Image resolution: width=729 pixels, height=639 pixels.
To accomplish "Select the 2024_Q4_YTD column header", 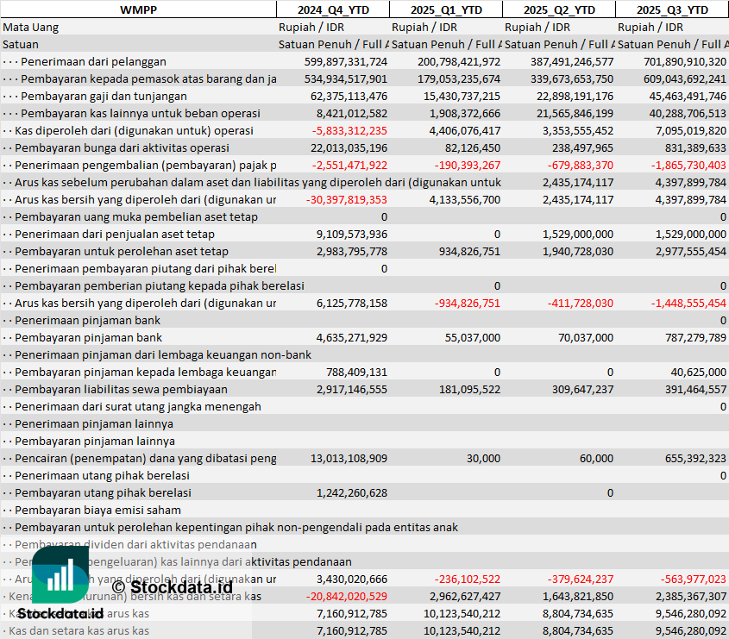I will (x=332, y=9).
